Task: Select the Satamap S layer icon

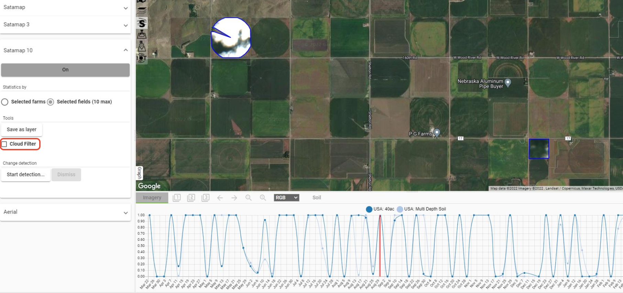Action: pyautogui.click(x=142, y=23)
